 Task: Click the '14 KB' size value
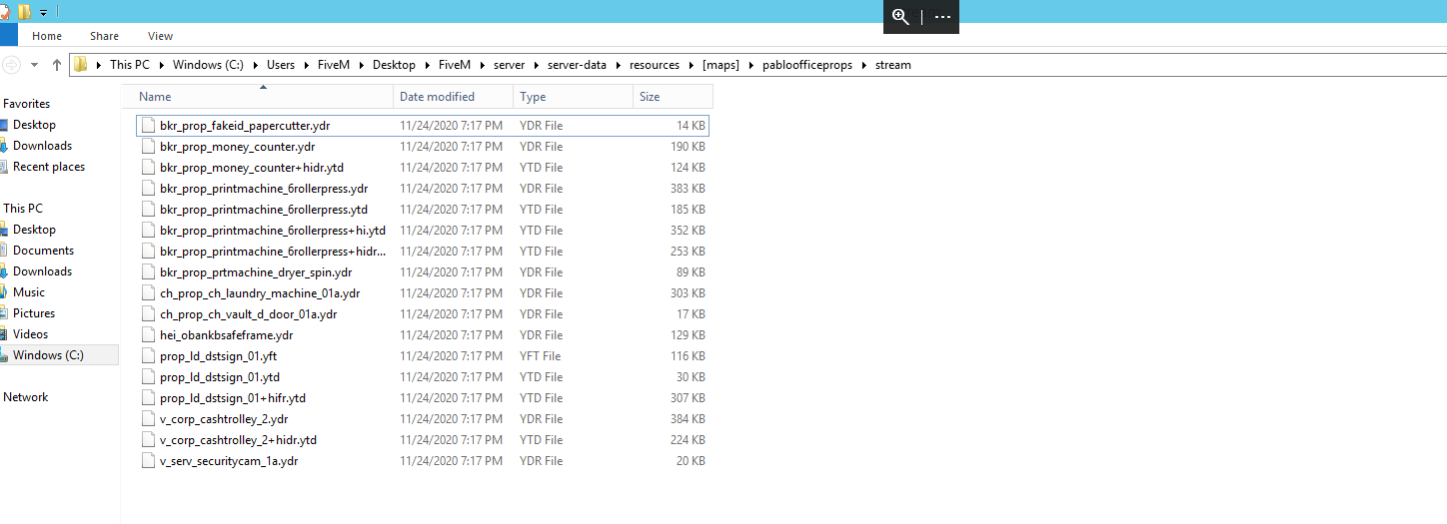click(691, 126)
